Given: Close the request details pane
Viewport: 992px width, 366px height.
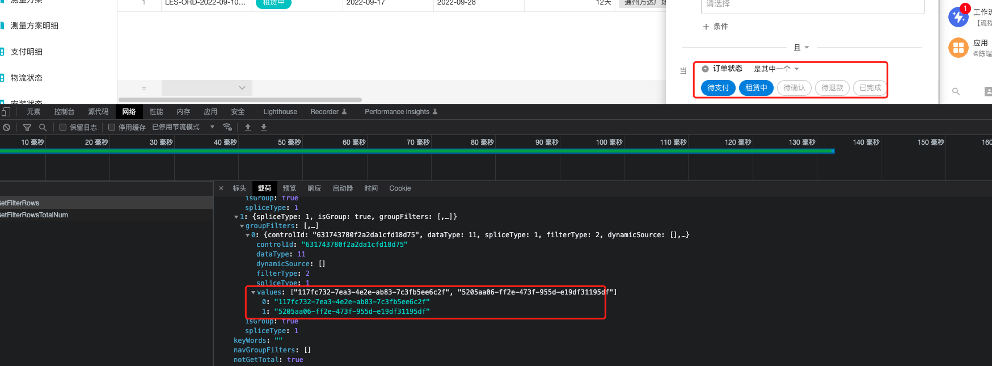Looking at the screenshot, I should tap(221, 188).
